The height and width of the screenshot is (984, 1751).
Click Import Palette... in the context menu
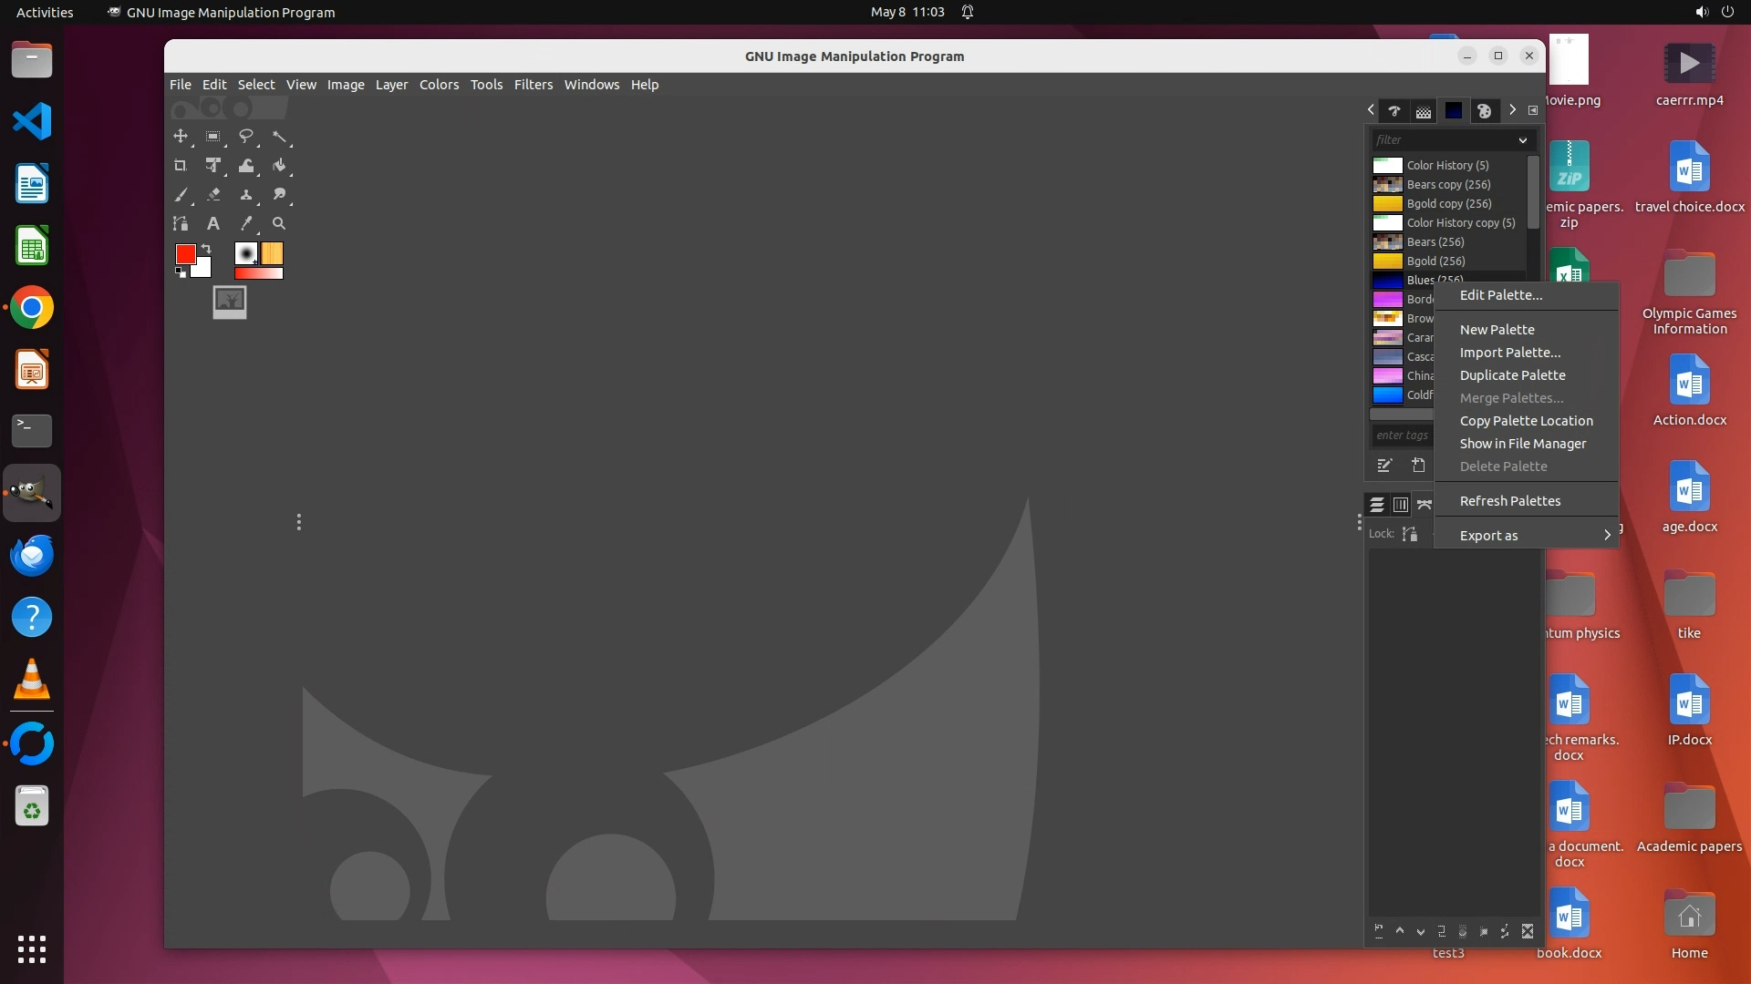pyautogui.click(x=1509, y=353)
